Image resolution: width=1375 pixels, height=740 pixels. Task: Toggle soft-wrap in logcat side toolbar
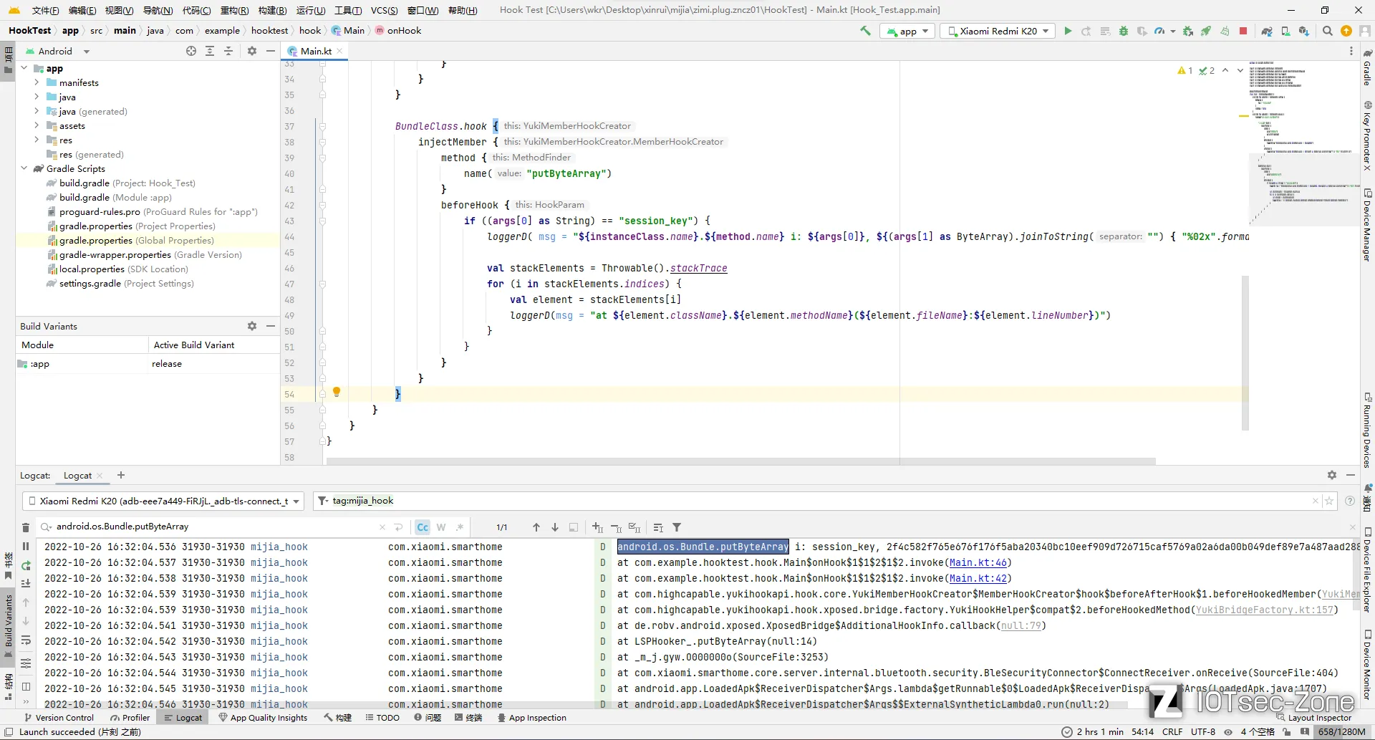click(x=26, y=640)
